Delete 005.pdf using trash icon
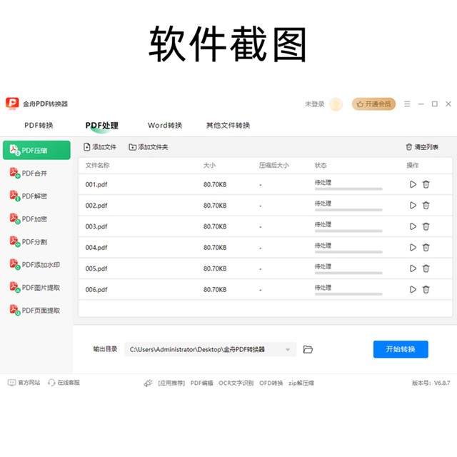457x457 pixels. coord(426,268)
